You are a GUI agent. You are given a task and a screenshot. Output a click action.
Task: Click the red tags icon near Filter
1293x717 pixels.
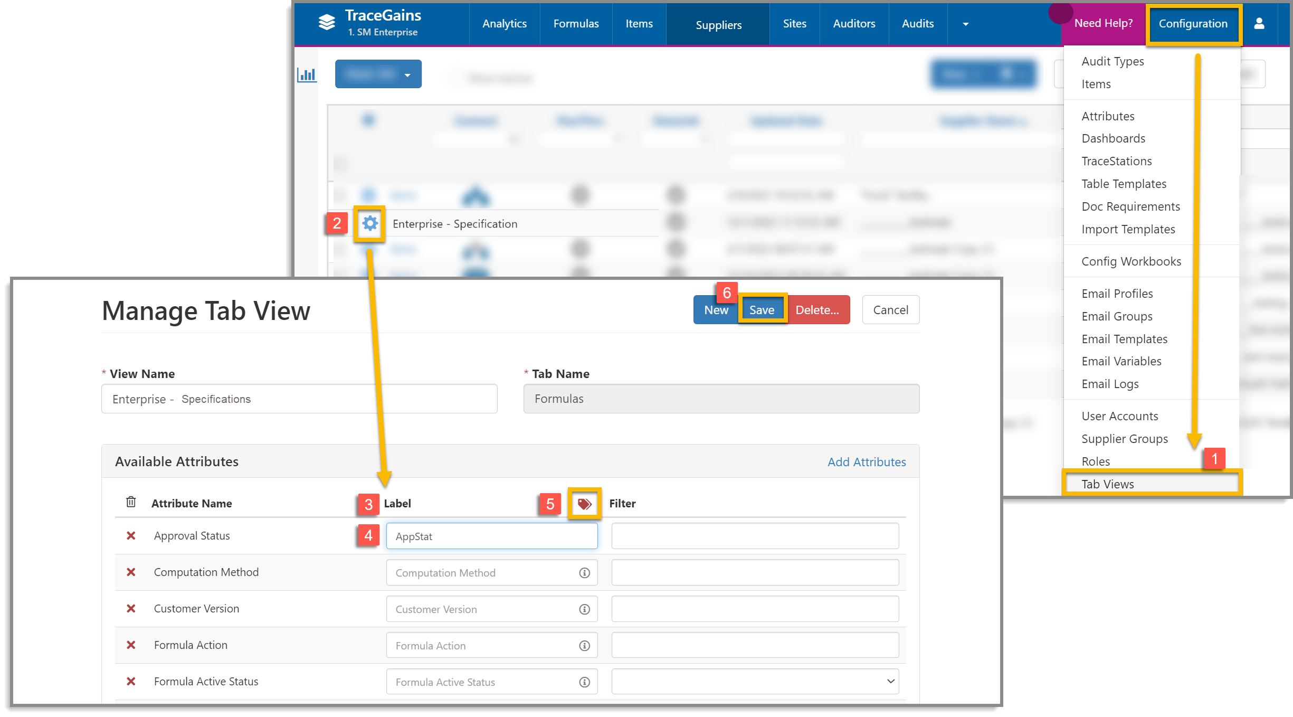point(584,504)
